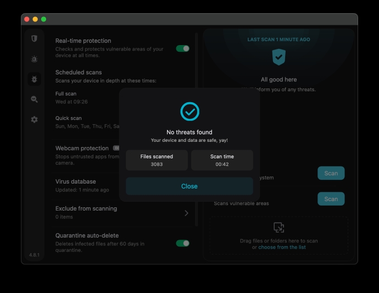Close the No threats found dialog

[x=189, y=186]
